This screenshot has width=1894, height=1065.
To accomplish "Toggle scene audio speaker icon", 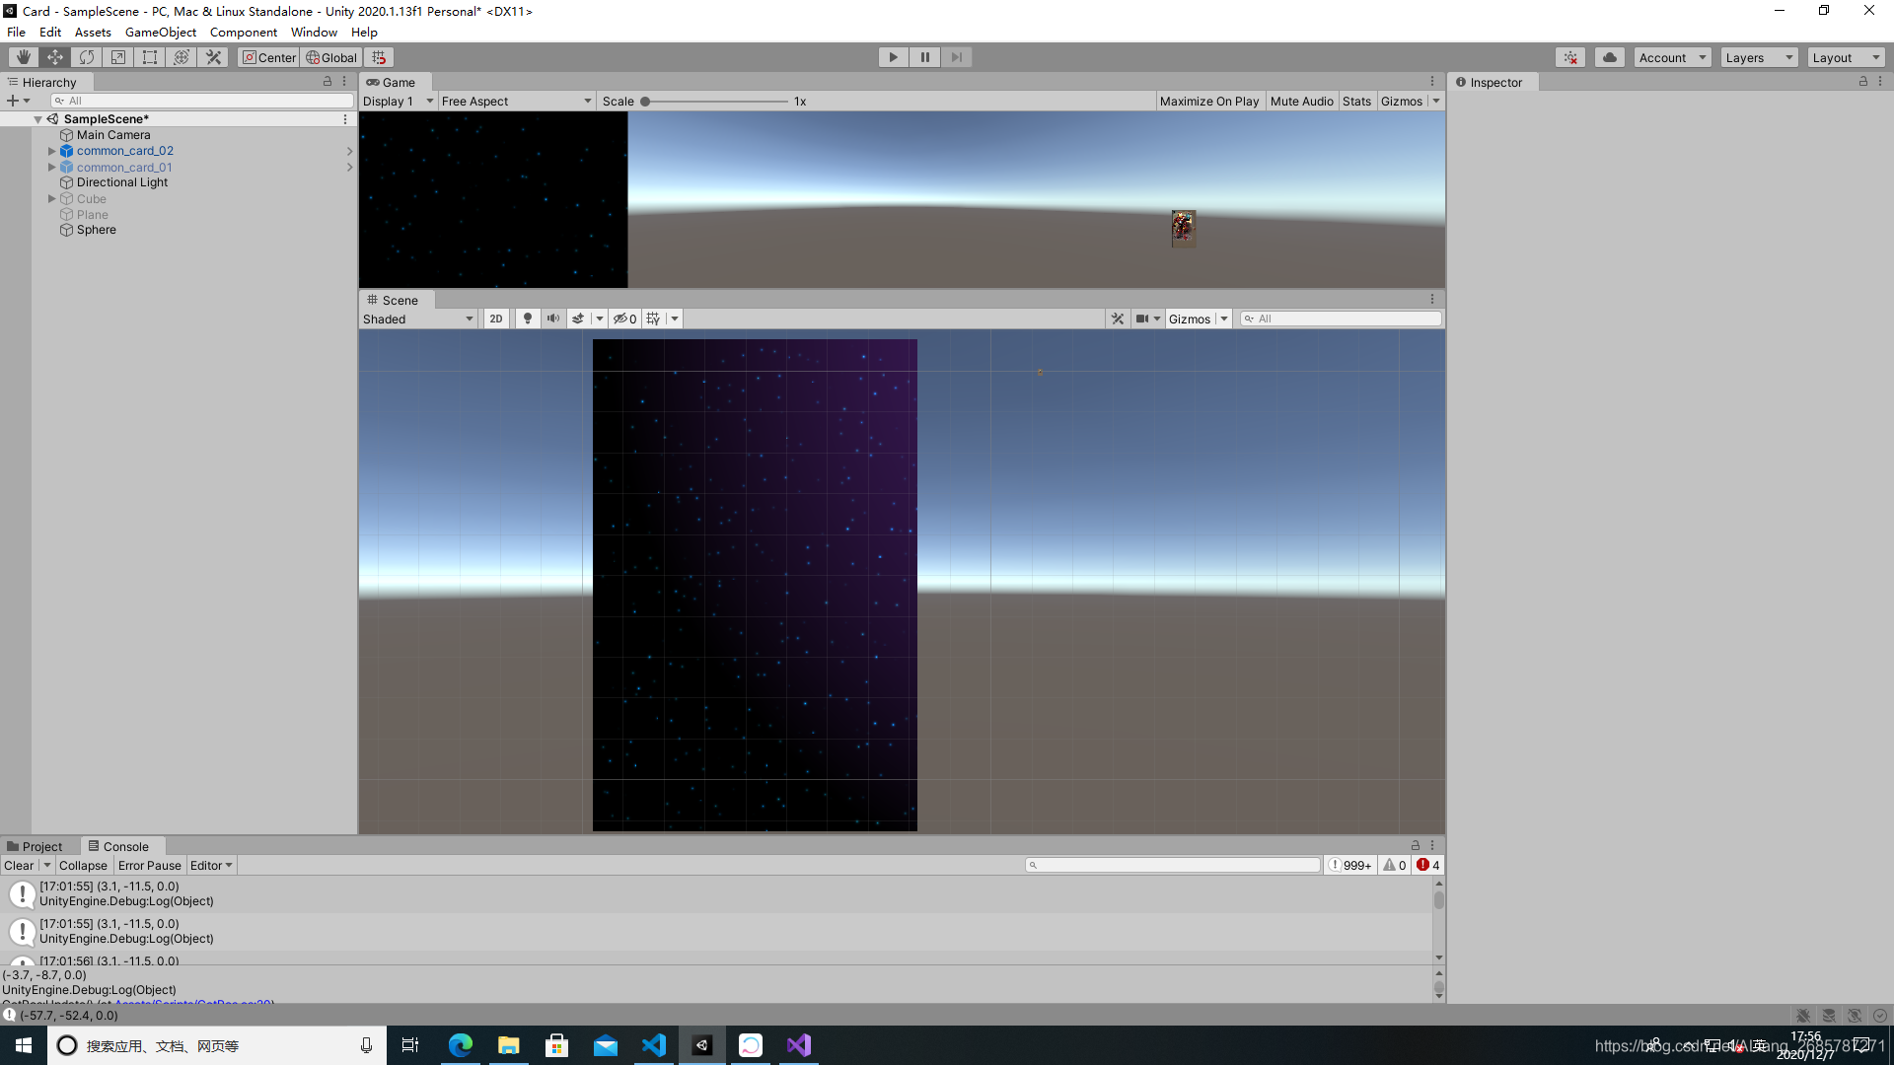I will (553, 319).
